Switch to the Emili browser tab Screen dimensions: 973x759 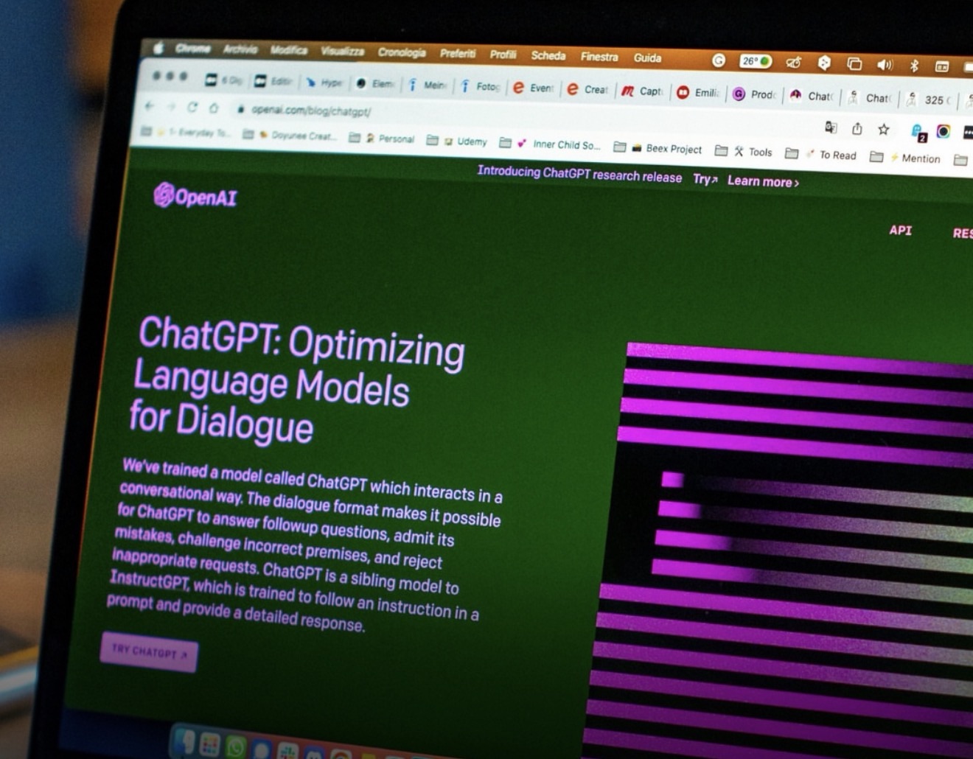tap(698, 92)
